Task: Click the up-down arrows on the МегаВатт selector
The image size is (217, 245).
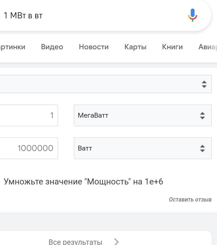Action: pyautogui.click(x=202, y=116)
